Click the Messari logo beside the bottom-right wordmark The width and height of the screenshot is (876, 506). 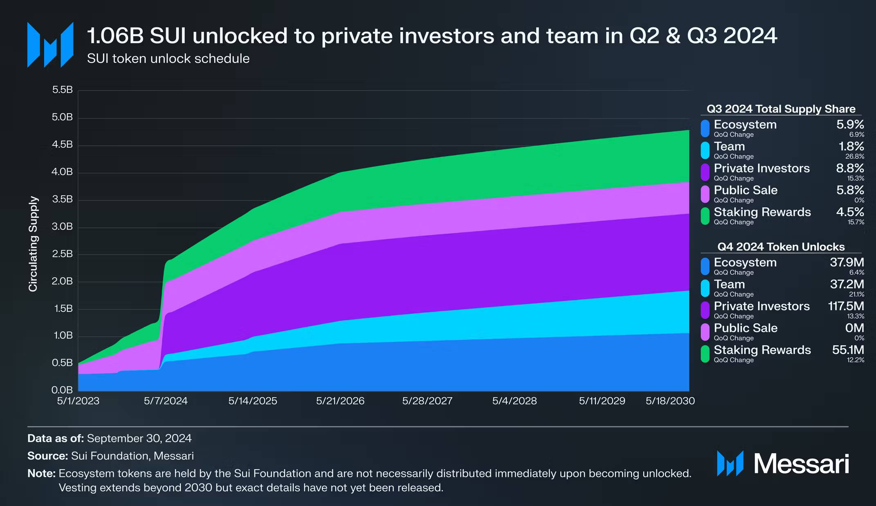tap(730, 463)
